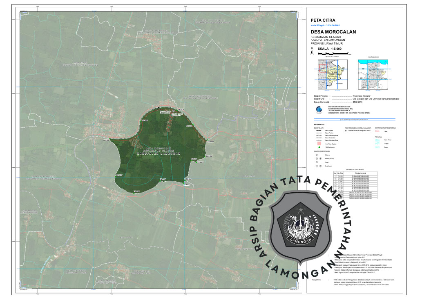The height and width of the screenshot is (300, 422).
Task: Click the Danau legend symbol
Action: tap(378, 147)
